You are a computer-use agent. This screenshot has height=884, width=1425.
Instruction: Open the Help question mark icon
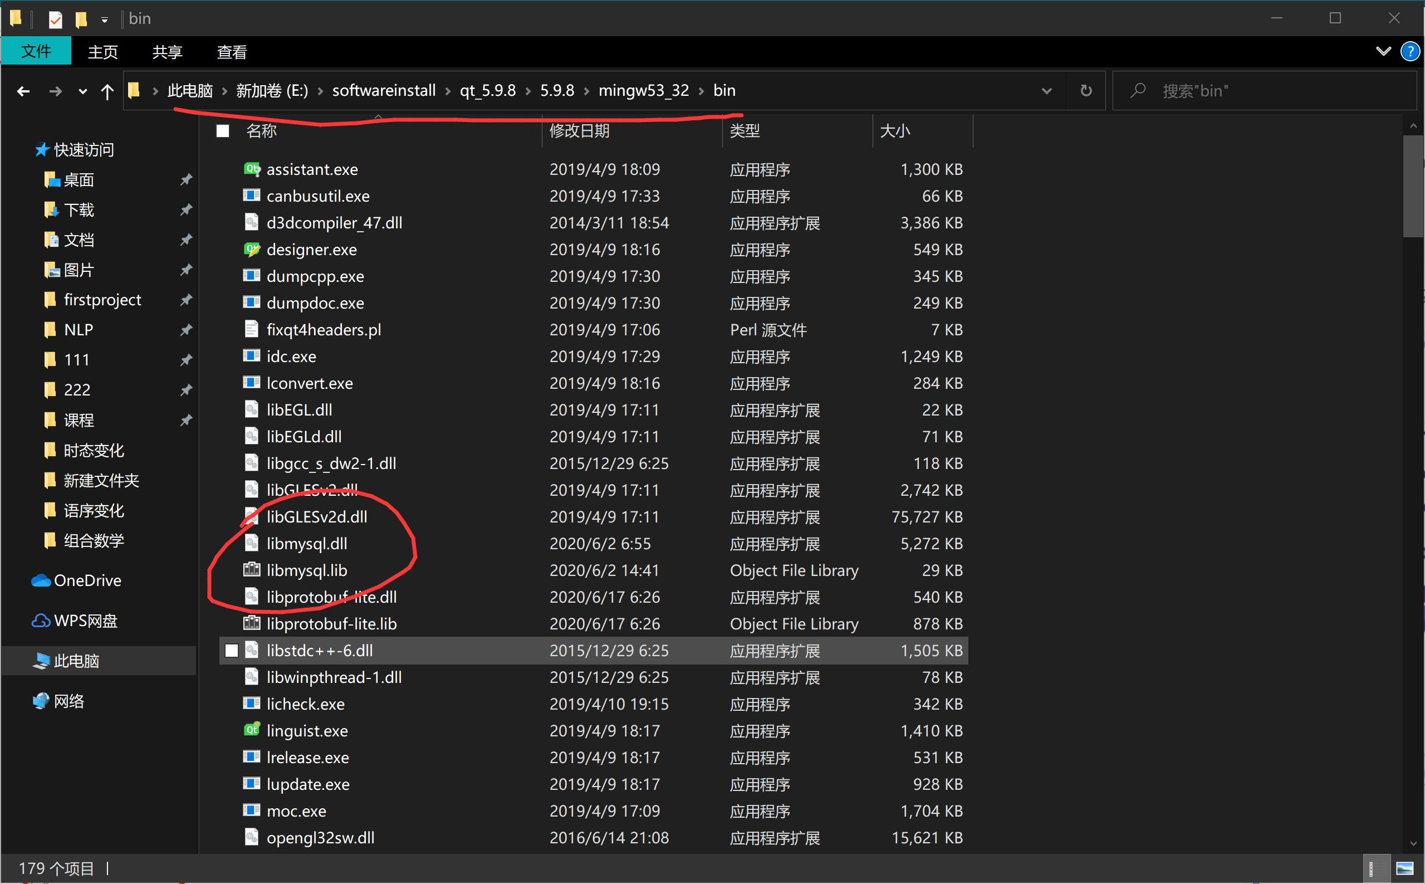[1410, 51]
